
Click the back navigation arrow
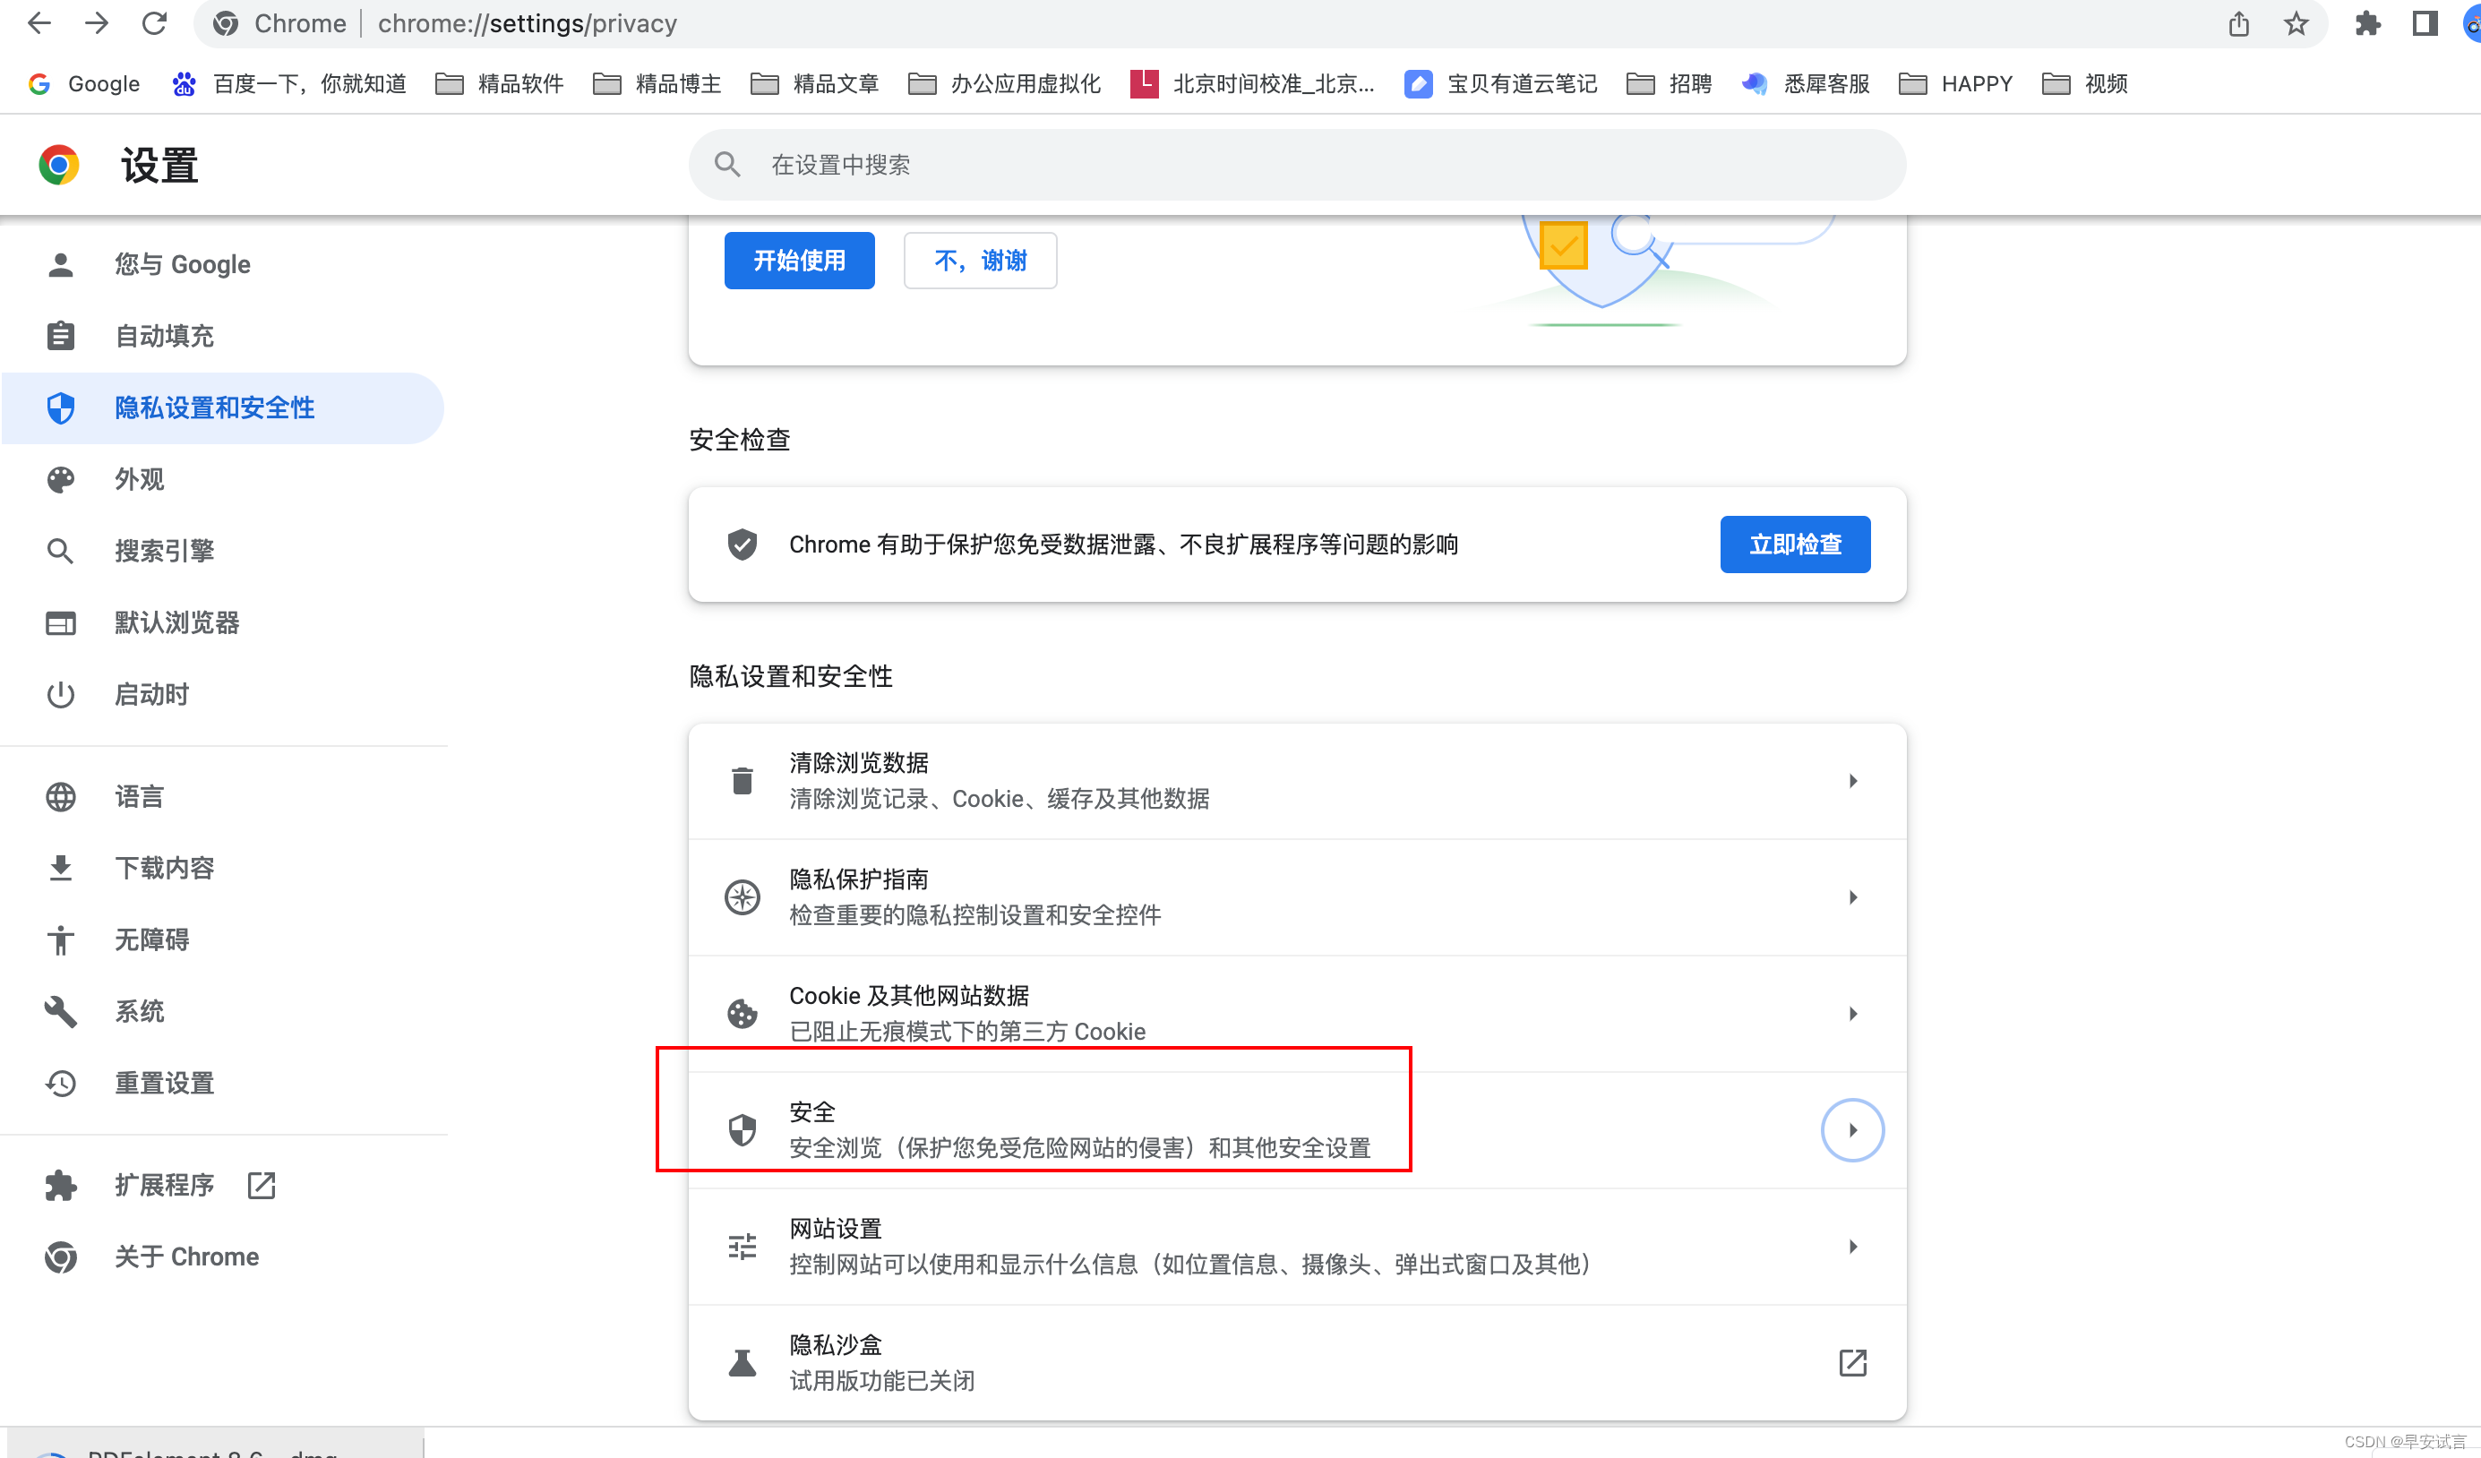[39, 23]
